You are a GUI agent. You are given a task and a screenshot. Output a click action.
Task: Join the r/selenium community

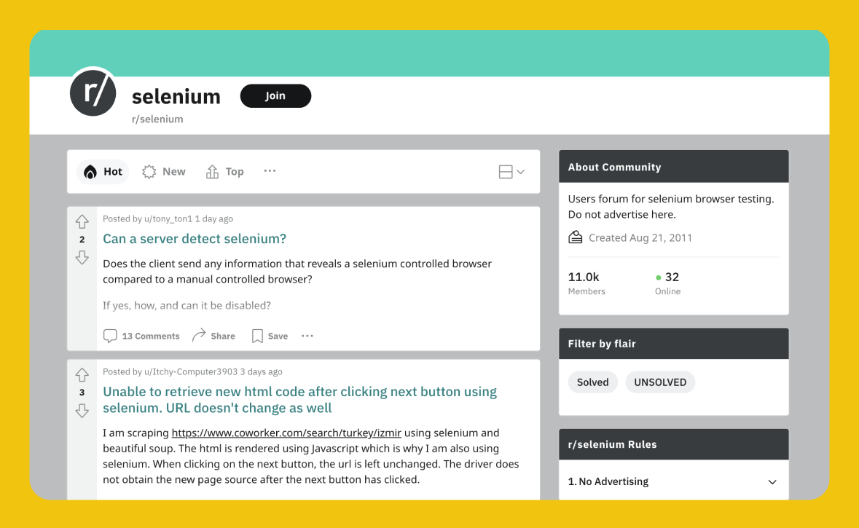[275, 95]
